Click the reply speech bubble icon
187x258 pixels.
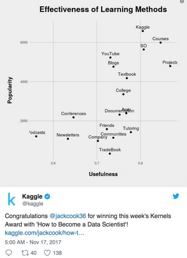[x=9, y=253]
